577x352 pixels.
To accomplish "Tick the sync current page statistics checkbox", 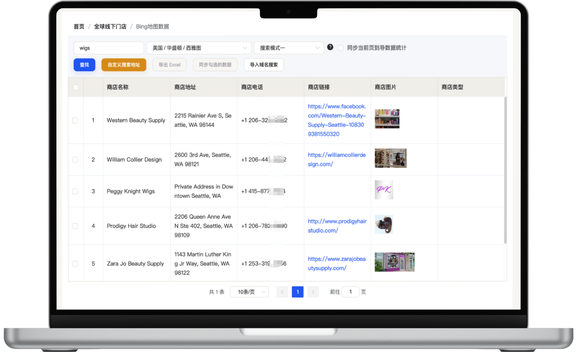I will 341,48.
